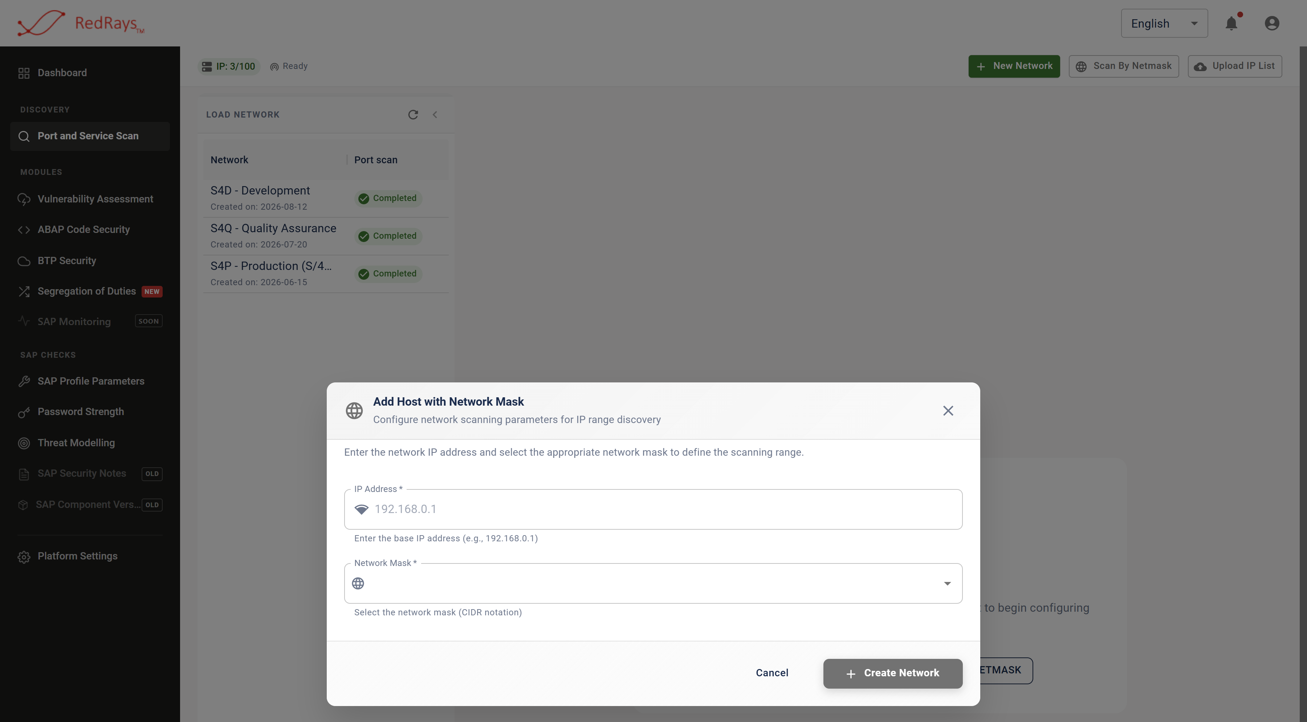Open Platform Settings
1307x722 pixels.
click(x=90, y=556)
